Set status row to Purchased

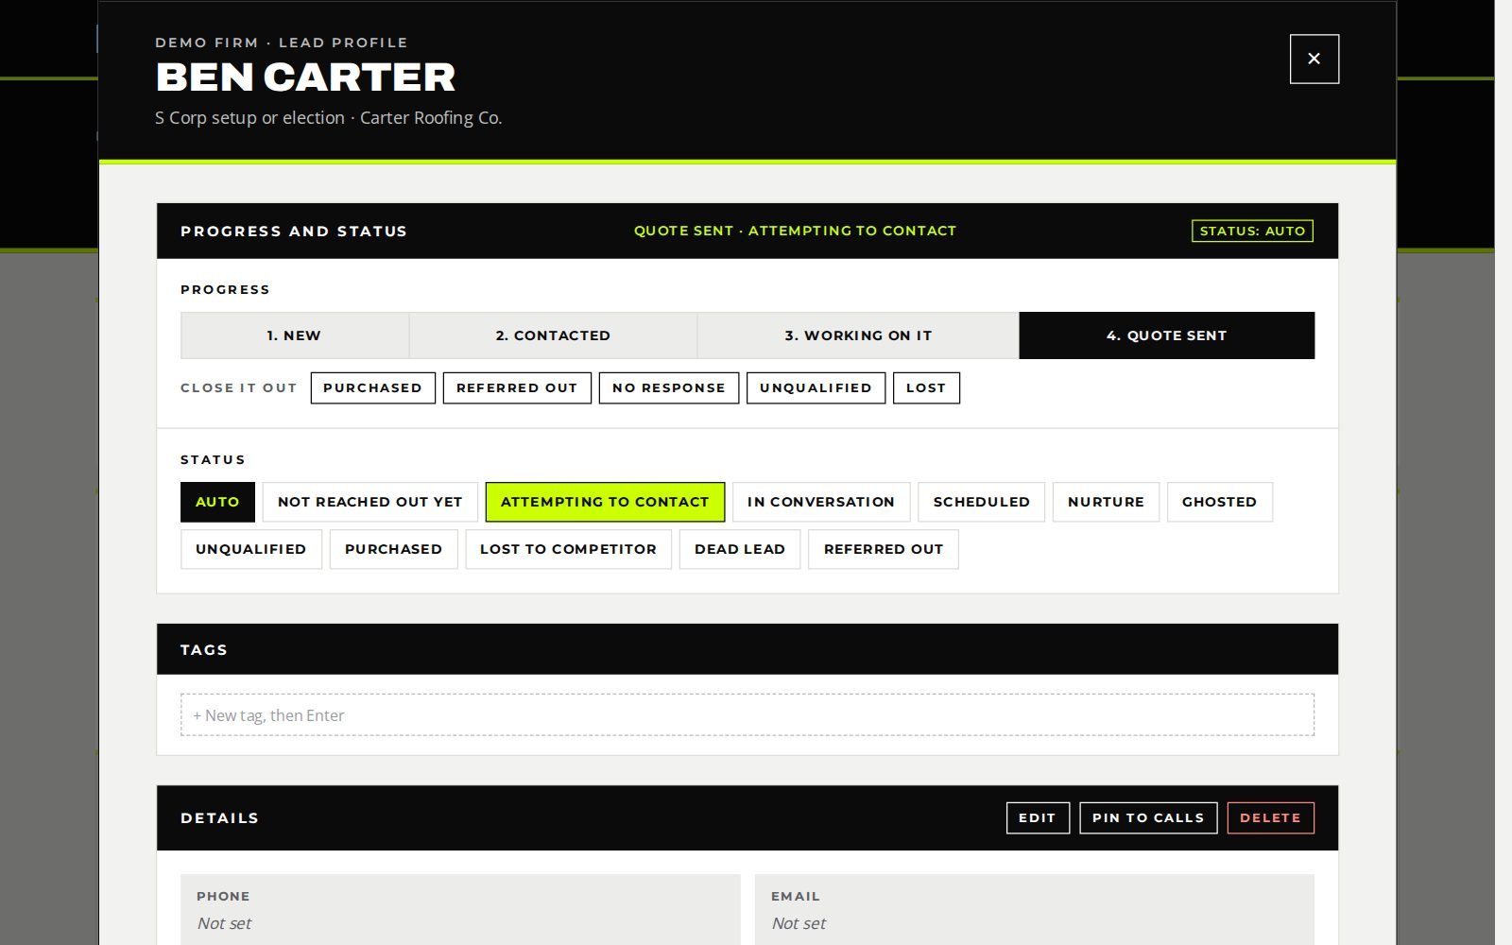393,549
